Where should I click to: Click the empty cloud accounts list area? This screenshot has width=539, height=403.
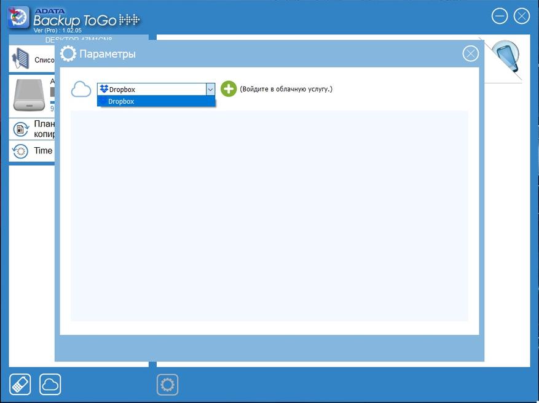point(269,216)
